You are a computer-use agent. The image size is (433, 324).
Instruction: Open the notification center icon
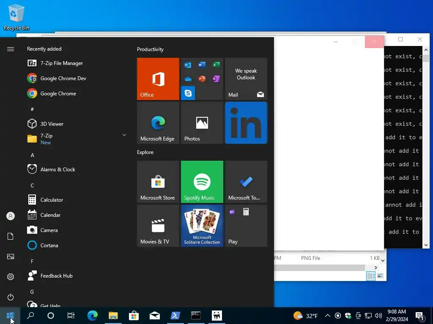(x=420, y=316)
